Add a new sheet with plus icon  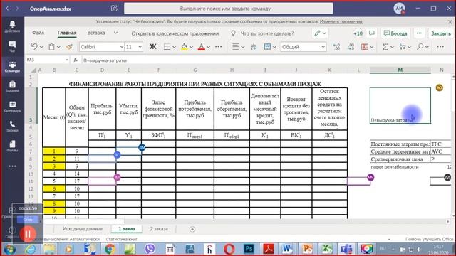[192, 229]
